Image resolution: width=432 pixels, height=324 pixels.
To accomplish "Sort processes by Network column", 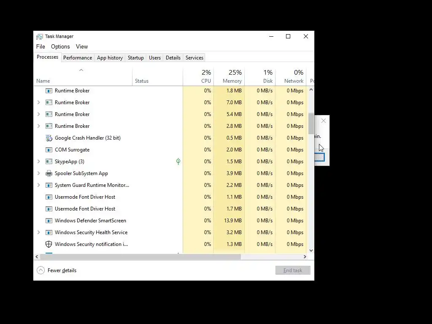I will pyautogui.click(x=291, y=76).
